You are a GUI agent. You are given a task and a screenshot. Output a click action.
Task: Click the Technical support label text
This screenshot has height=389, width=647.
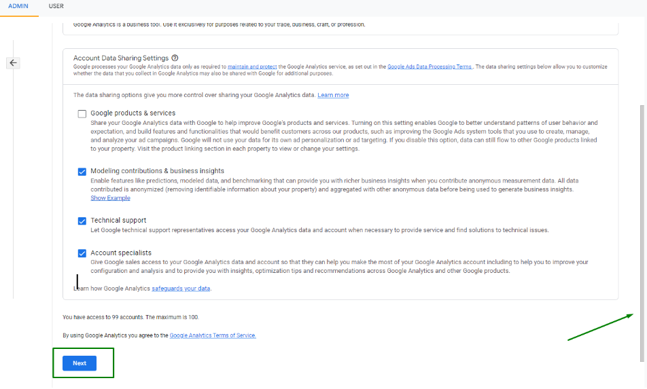coord(118,221)
